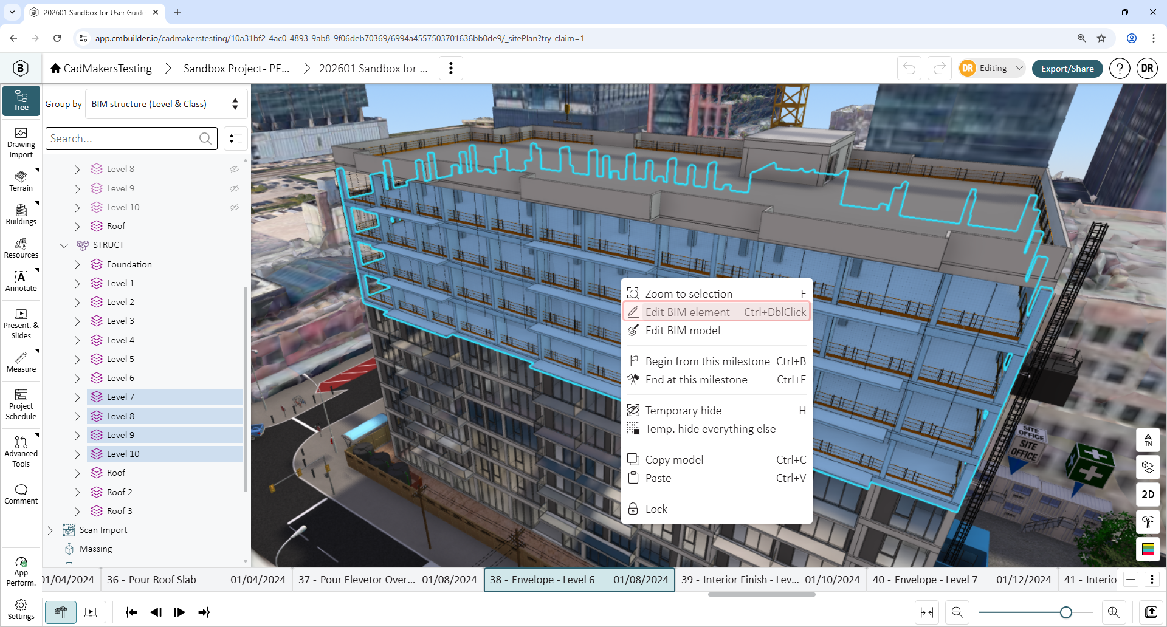Switch the view to 2D

[x=1148, y=495]
